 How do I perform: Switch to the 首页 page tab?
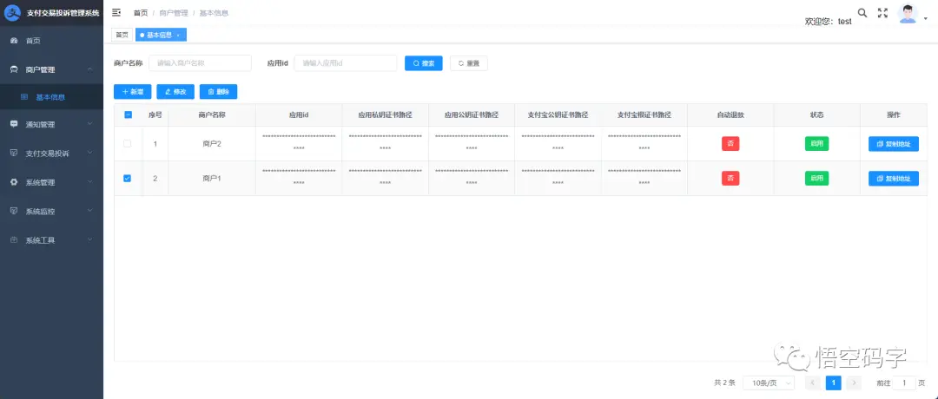pos(122,35)
